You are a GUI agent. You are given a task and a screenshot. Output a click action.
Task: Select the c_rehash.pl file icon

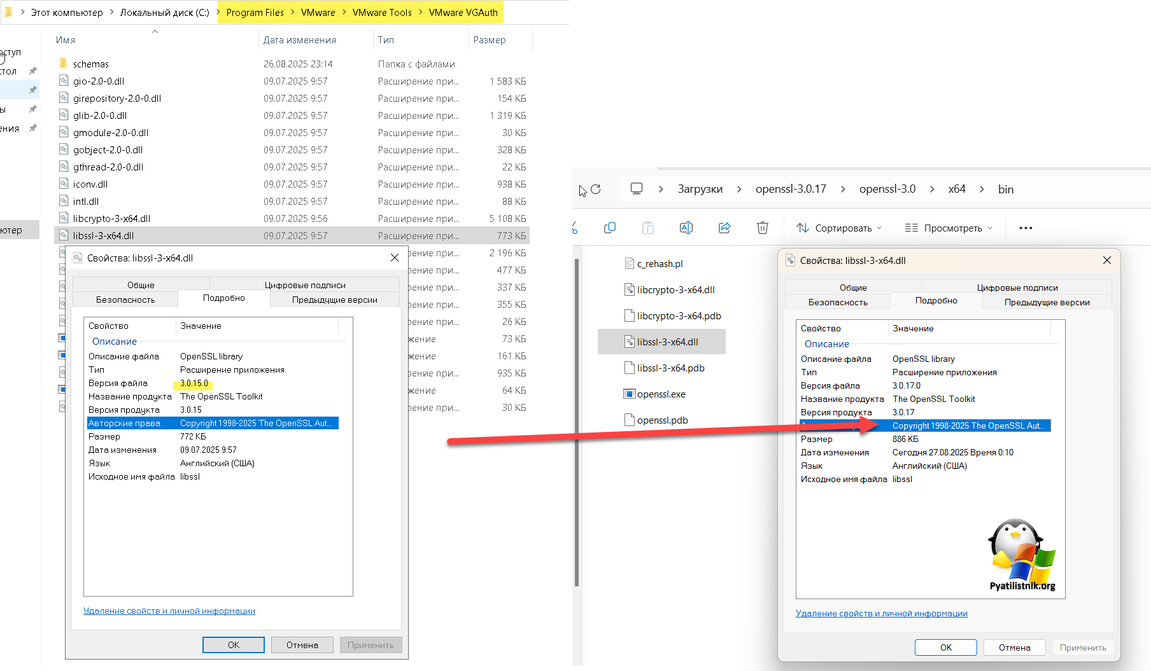pyautogui.click(x=629, y=263)
